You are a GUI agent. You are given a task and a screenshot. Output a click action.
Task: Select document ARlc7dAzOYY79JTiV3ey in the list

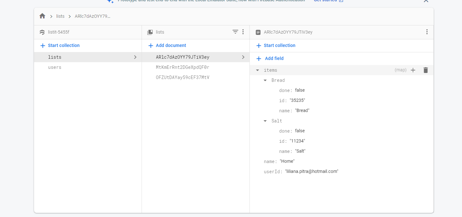tap(196, 57)
